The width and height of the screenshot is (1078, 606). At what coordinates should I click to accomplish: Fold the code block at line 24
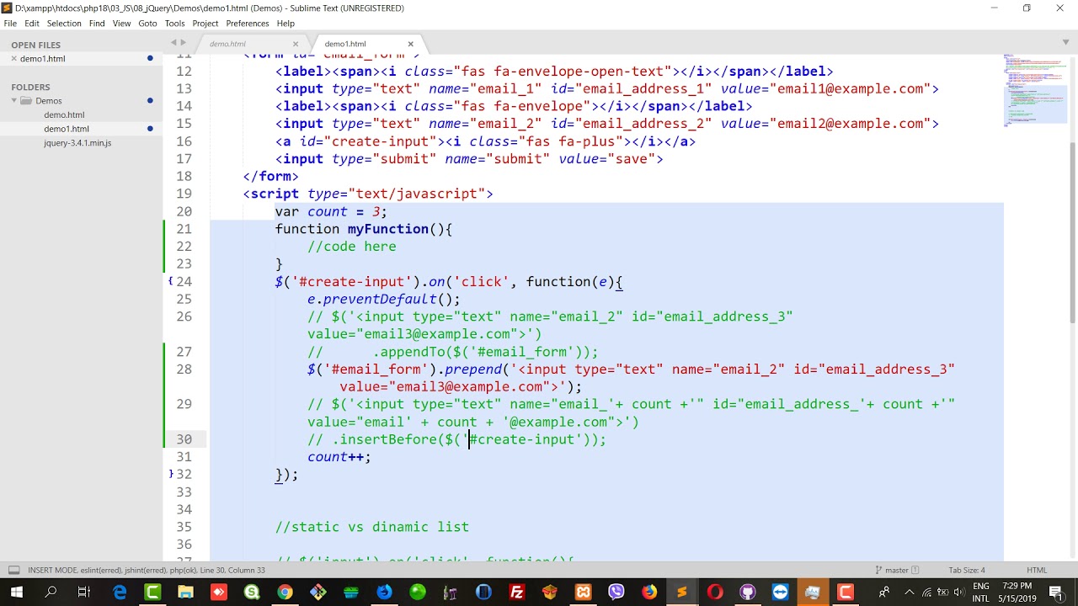(171, 281)
